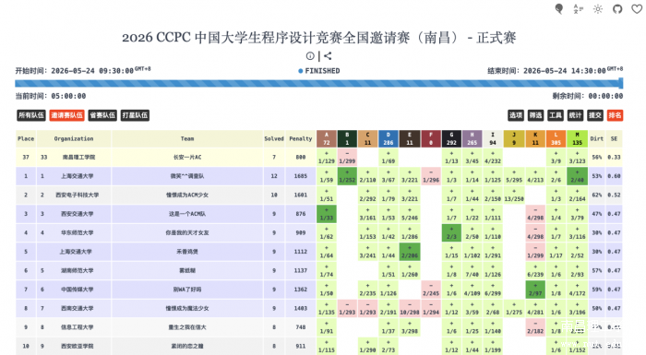646x355 pixels.
Task: Click team name 重生之我在信大
Action: tap(187, 327)
